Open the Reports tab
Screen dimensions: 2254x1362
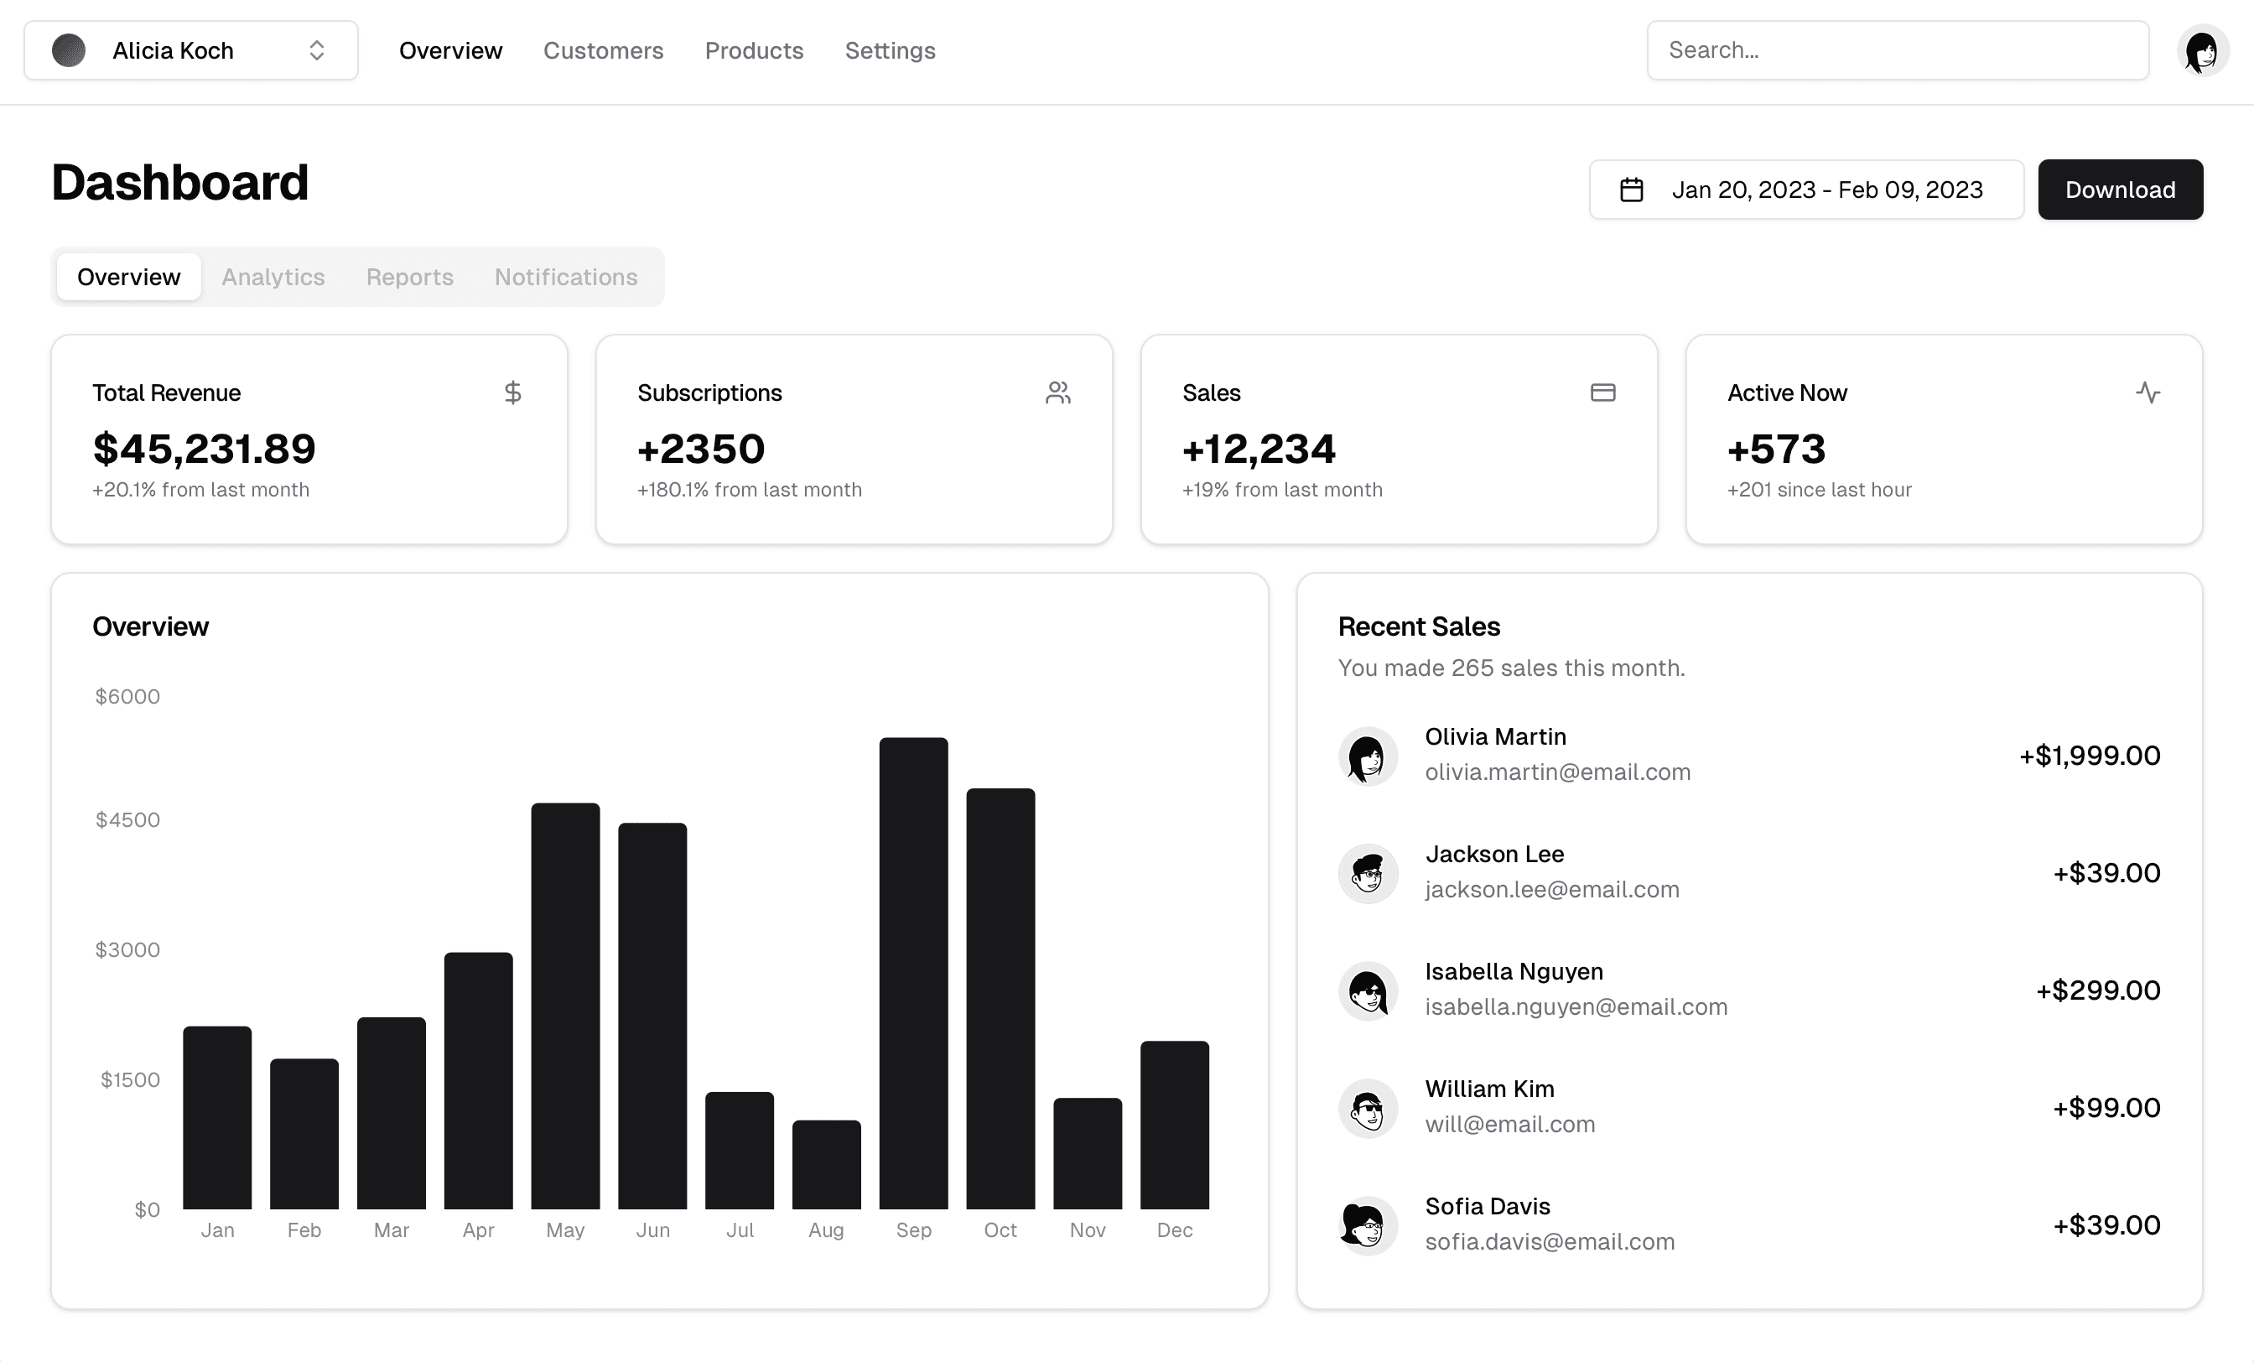click(x=409, y=277)
